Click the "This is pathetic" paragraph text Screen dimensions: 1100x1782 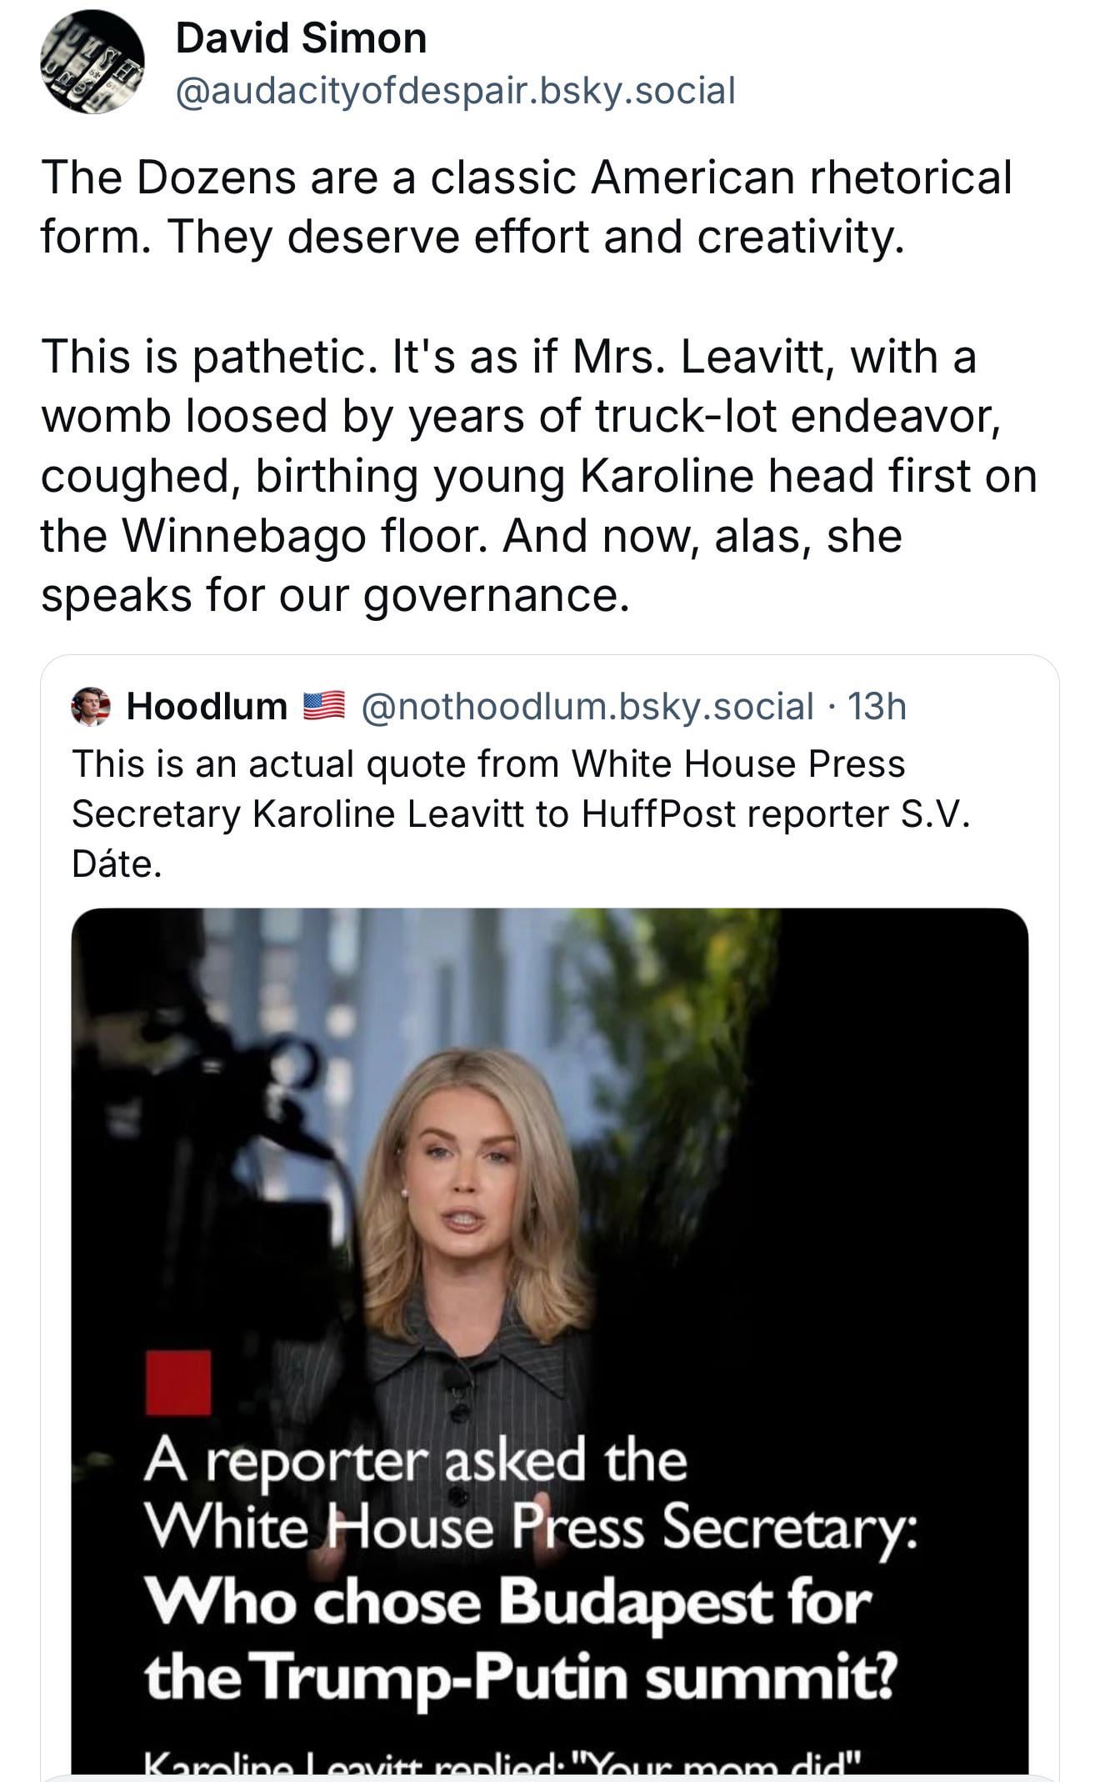537,475
